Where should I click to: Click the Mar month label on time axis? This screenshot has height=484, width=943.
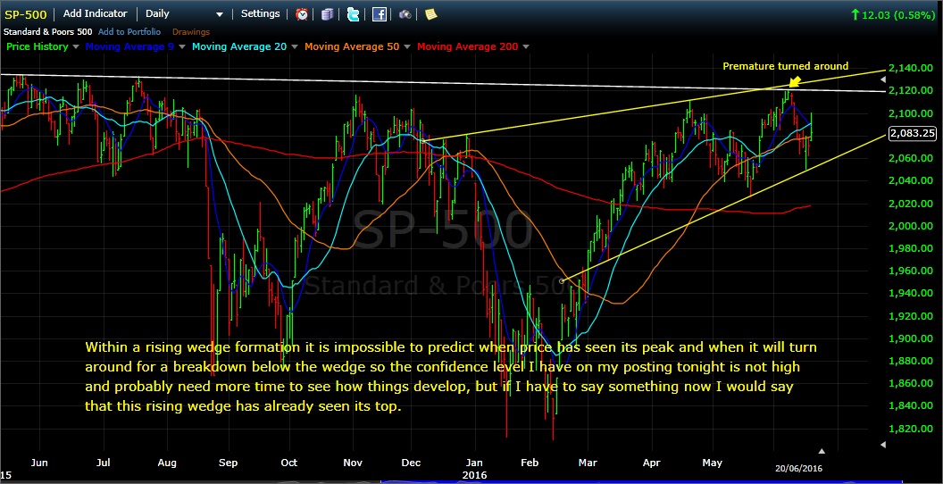coord(588,463)
